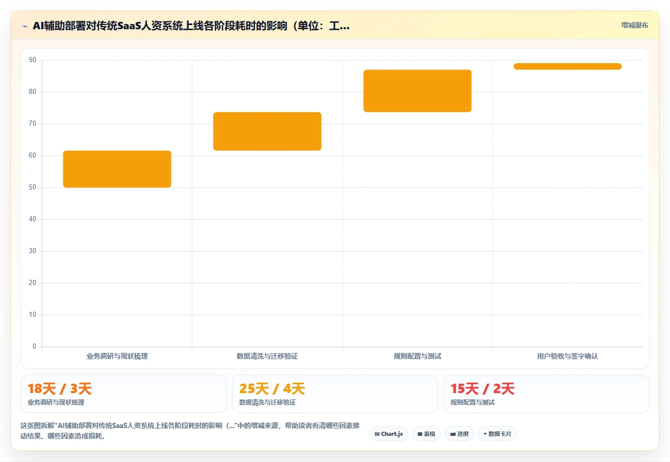
Task: Click the 数据清洗与迁移验证 x-axis label
Action: (x=267, y=356)
